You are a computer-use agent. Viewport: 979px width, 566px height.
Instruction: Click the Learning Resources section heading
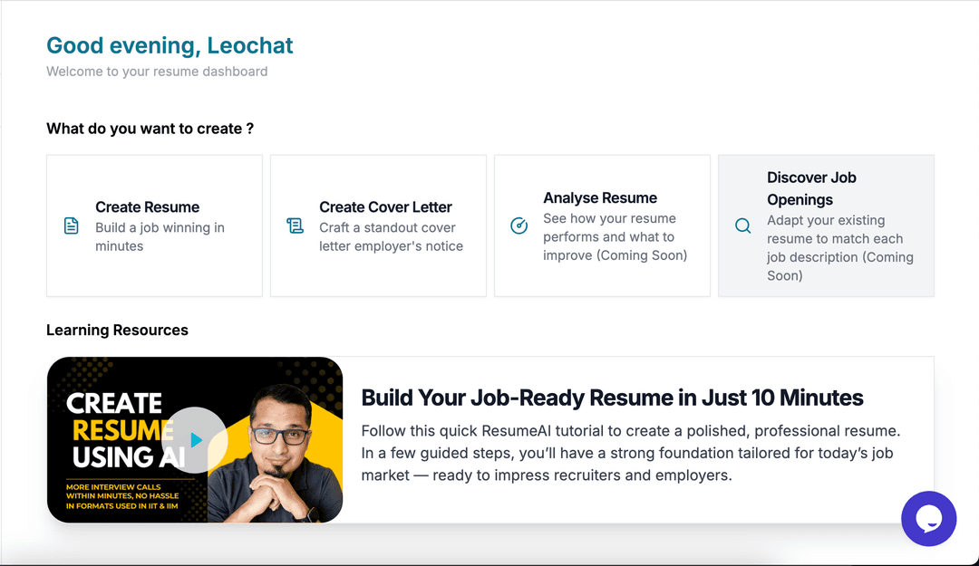[117, 330]
